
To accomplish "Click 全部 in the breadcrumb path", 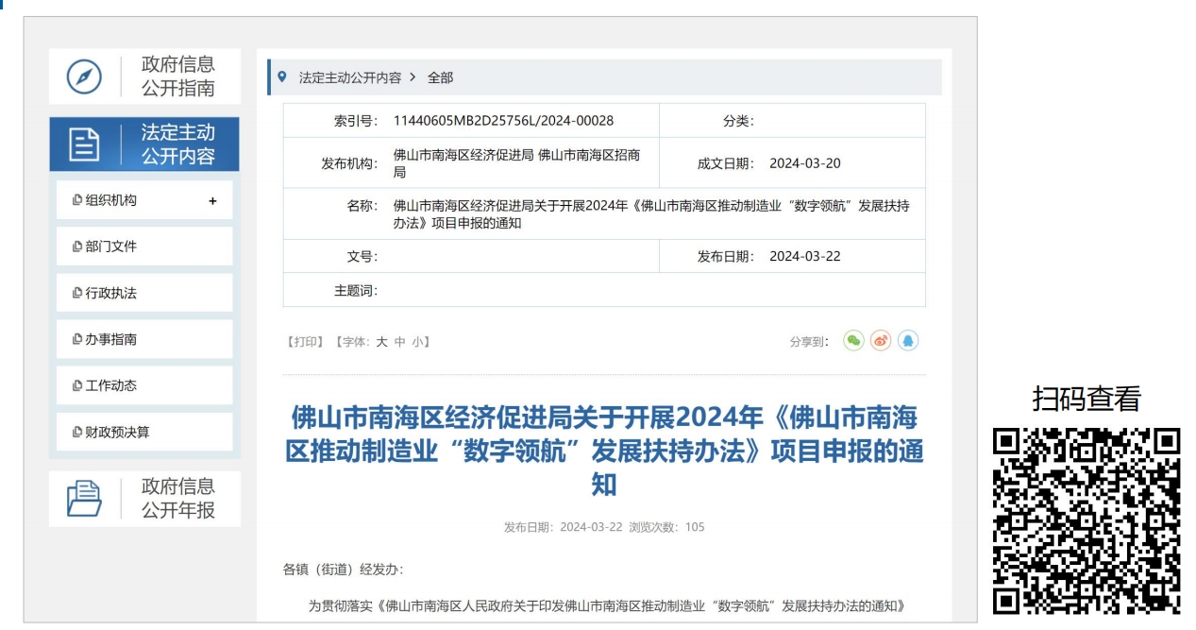I will click(x=440, y=77).
